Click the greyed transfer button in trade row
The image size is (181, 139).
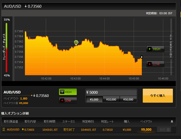point(164,130)
